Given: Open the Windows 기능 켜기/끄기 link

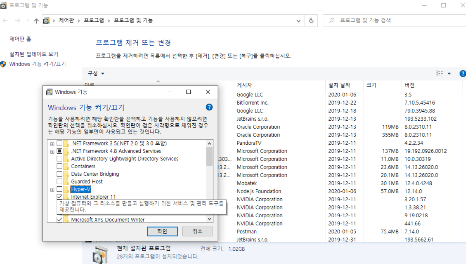Looking at the screenshot, I should (x=37, y=64).
